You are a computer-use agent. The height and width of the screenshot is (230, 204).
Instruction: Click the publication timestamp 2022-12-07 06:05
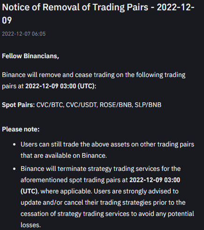click(24, 34)
